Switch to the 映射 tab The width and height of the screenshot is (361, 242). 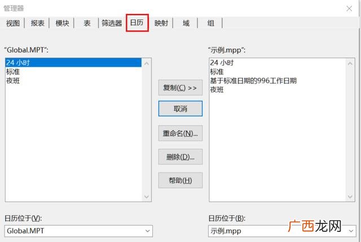pyautogui.click(x=161, y=23)
